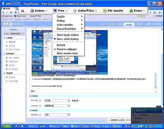Select the highlighted blog tab in PIXNET header
164x129 pixels.
click(129, 25)
